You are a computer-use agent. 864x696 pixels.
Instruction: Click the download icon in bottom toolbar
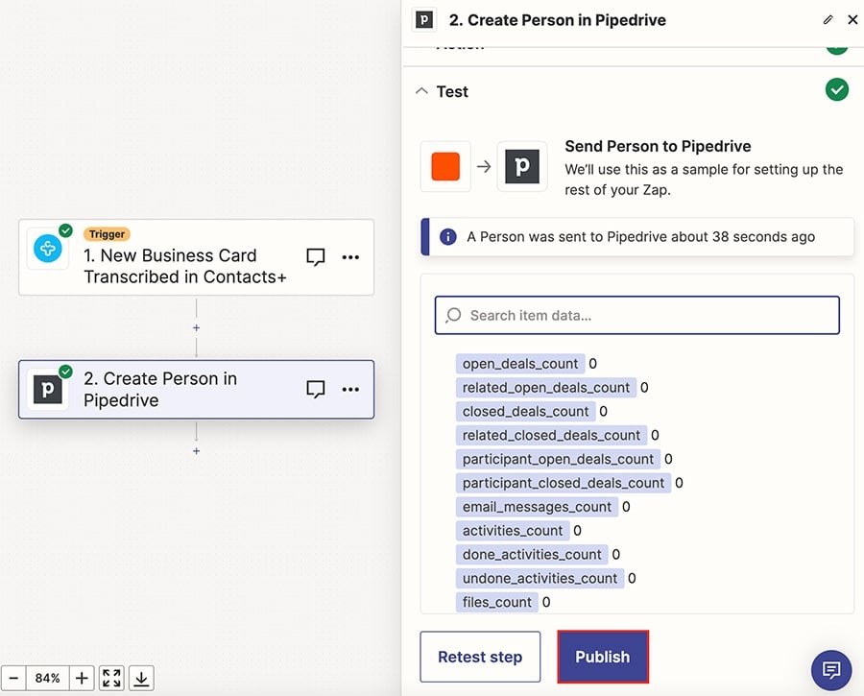point(141,678)
